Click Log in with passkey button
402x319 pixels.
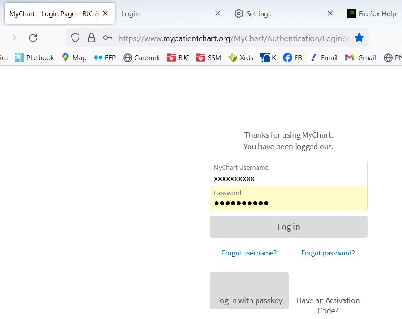pyautogui.click(x=249, y=291)
